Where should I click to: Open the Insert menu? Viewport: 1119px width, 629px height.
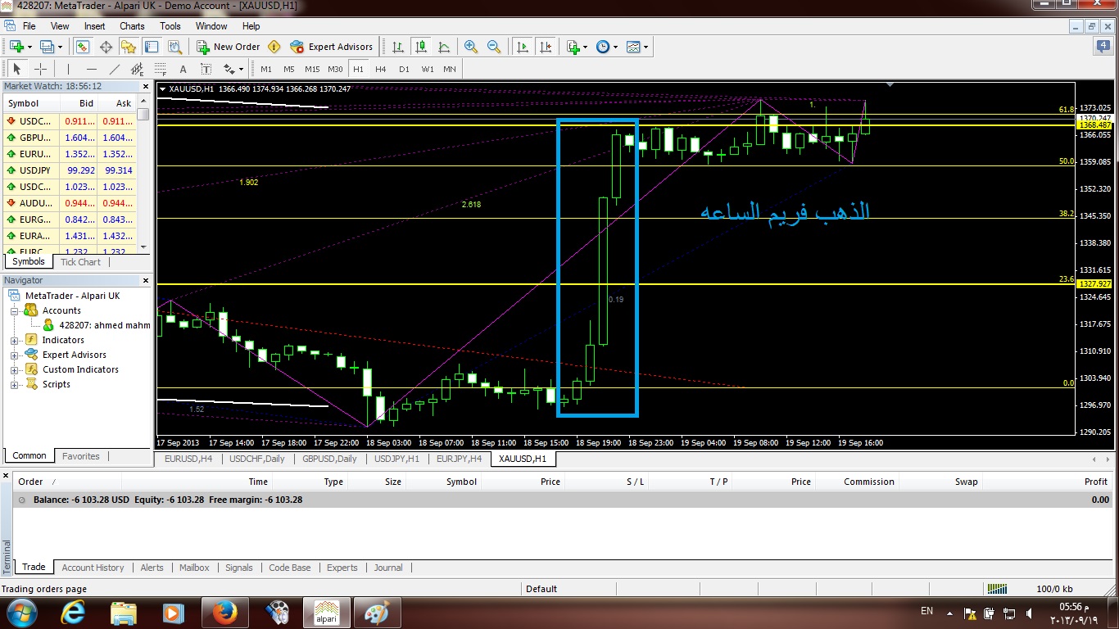(x=94, y=26)
